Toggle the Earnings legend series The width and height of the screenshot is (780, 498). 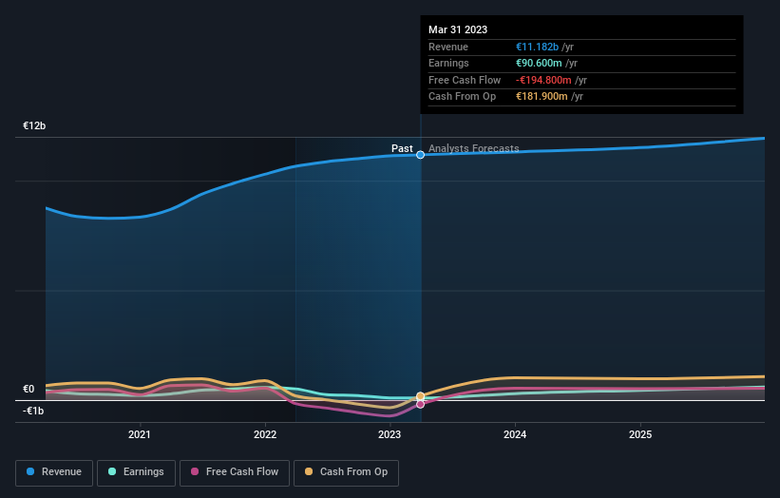tap(136, 472)
